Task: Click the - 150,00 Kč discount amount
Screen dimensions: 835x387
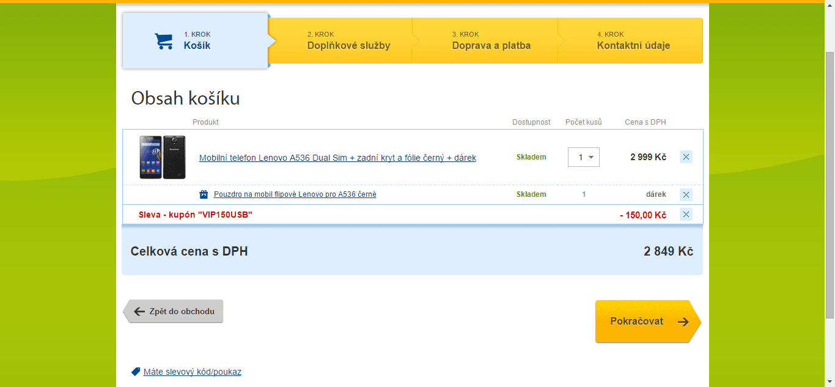Action: click(642, 215)
